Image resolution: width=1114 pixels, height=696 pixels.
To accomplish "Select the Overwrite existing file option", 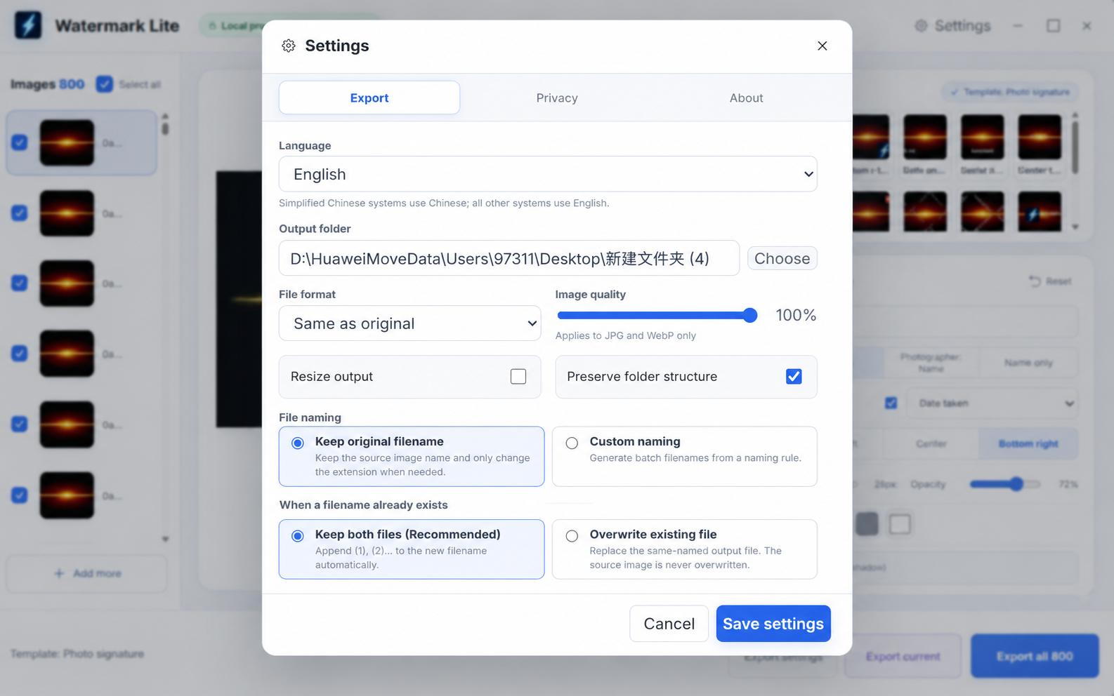I will coord(685,549).
